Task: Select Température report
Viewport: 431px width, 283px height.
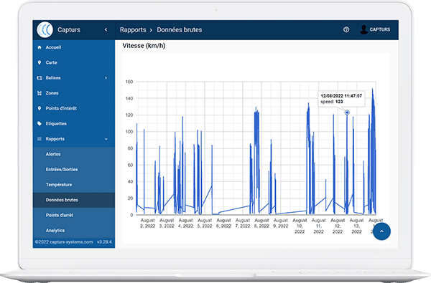Action: pos(74,185)
